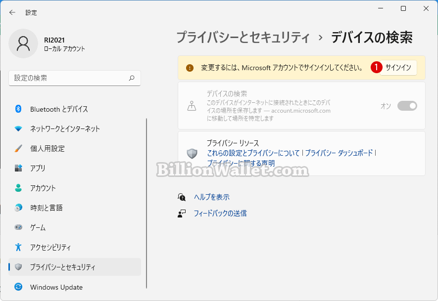The height and width of the screenshot is (301, 438).
Task: Maximize the Settings window
Action: [x=403, y=8]
